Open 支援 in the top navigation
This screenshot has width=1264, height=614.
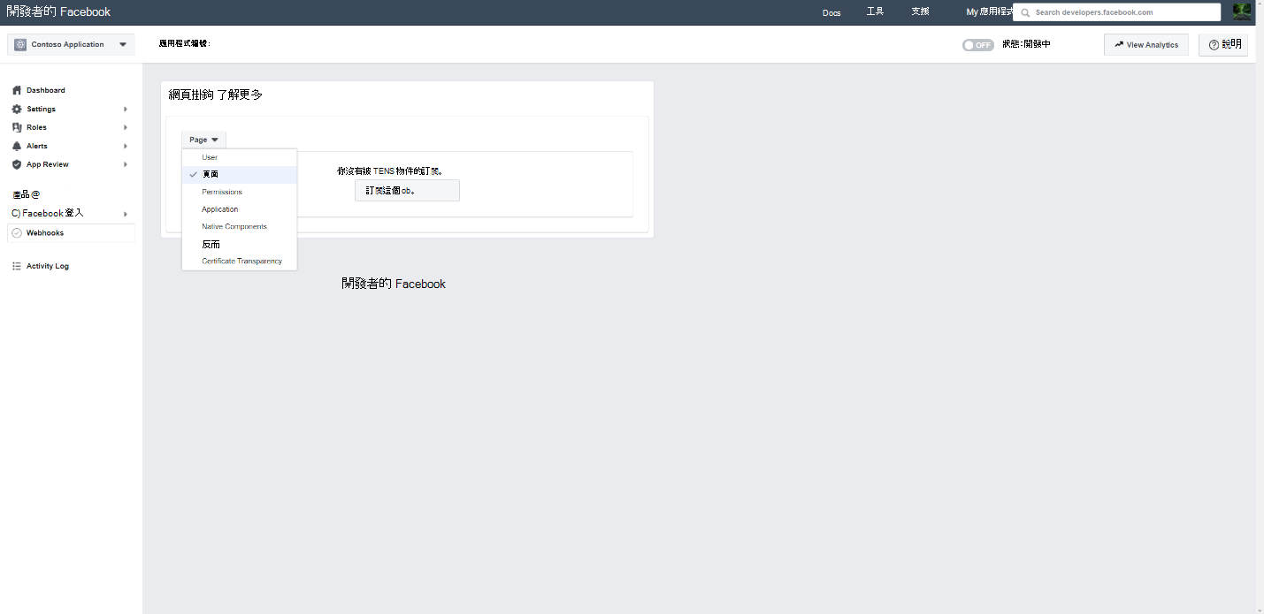click(920, 11)
